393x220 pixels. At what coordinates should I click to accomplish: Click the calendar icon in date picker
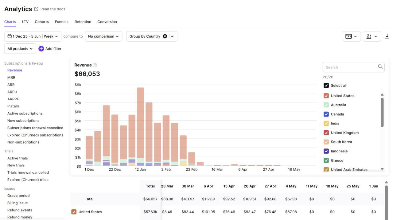[10, 36]
